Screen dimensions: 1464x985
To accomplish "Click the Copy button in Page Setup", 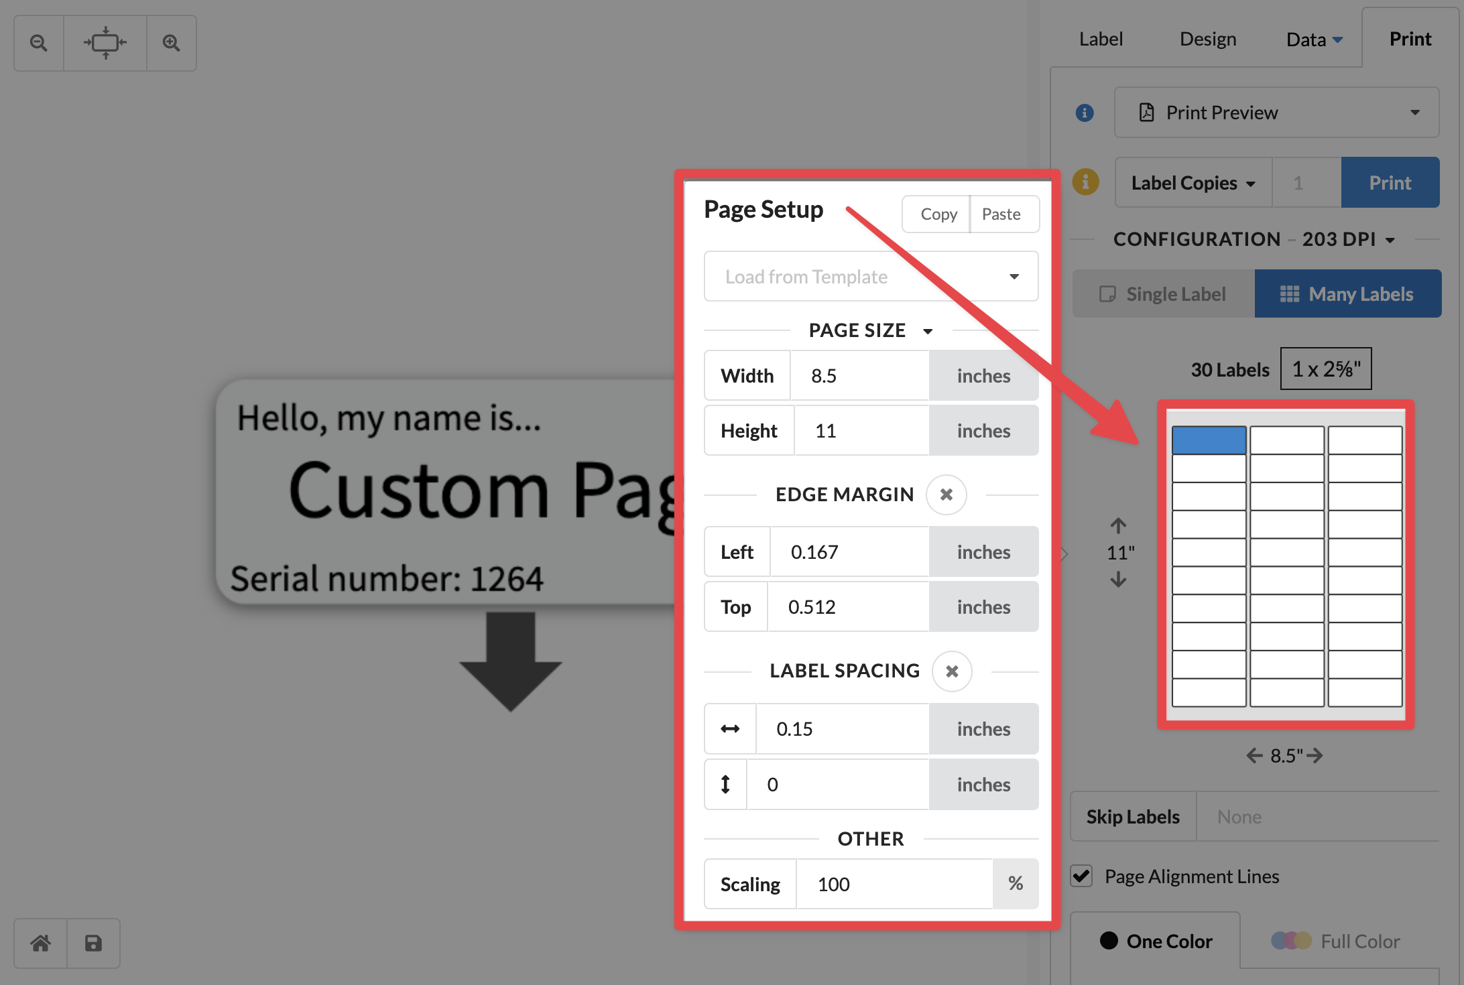I will pos(938,214).
